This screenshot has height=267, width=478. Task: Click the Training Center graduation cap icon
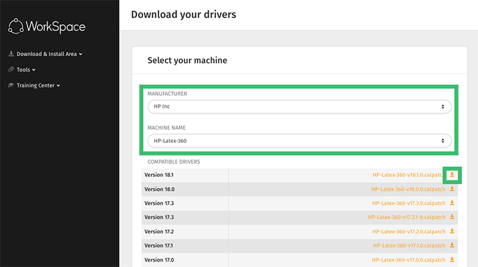pyautogui.click(x=11, y=85)
